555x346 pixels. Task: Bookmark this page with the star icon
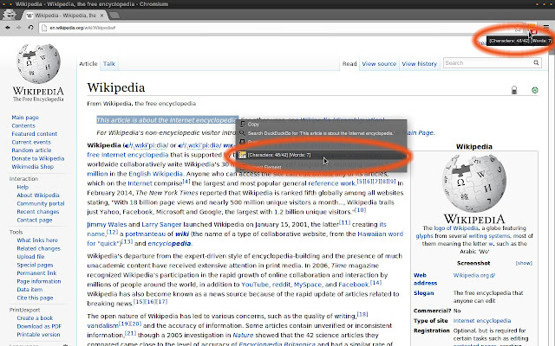[518, 29]
